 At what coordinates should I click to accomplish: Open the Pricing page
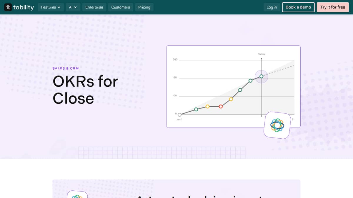coord(144,7)
